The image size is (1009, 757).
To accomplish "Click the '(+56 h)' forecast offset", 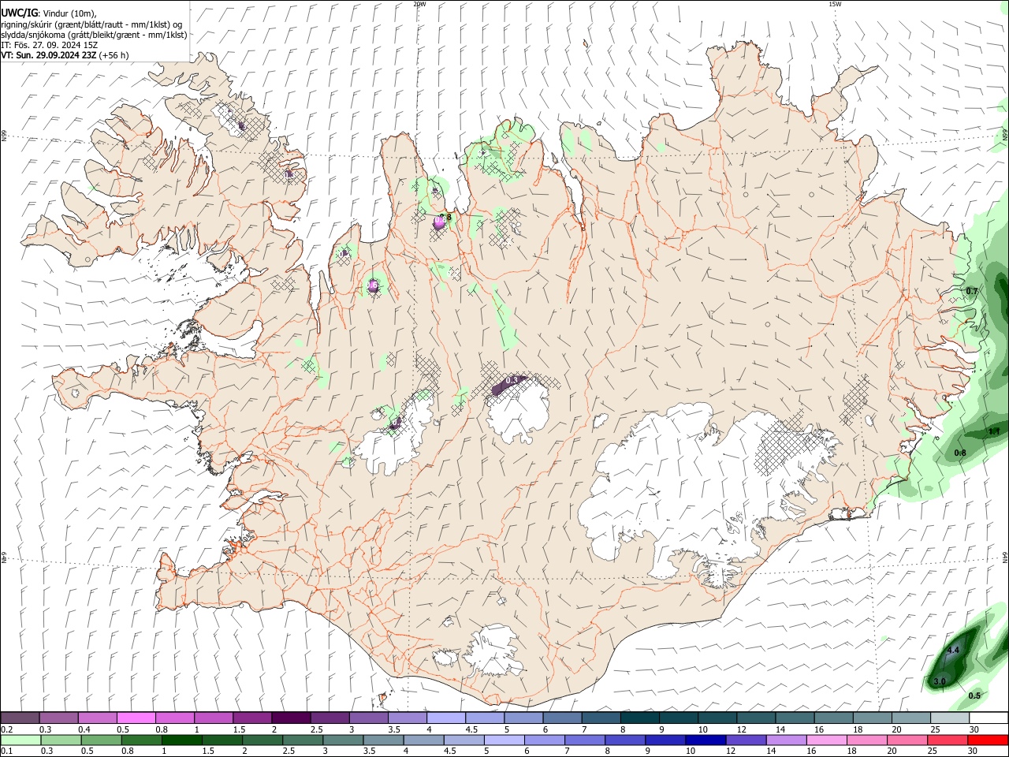I will pos(114,55).
